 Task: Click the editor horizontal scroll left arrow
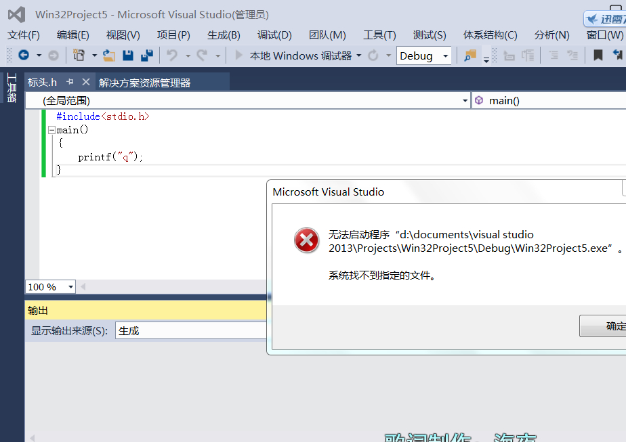point(83,286)
